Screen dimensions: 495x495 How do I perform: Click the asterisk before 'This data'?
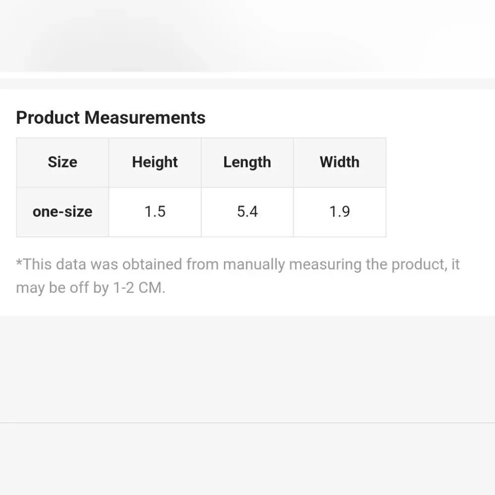click(19, 263)
